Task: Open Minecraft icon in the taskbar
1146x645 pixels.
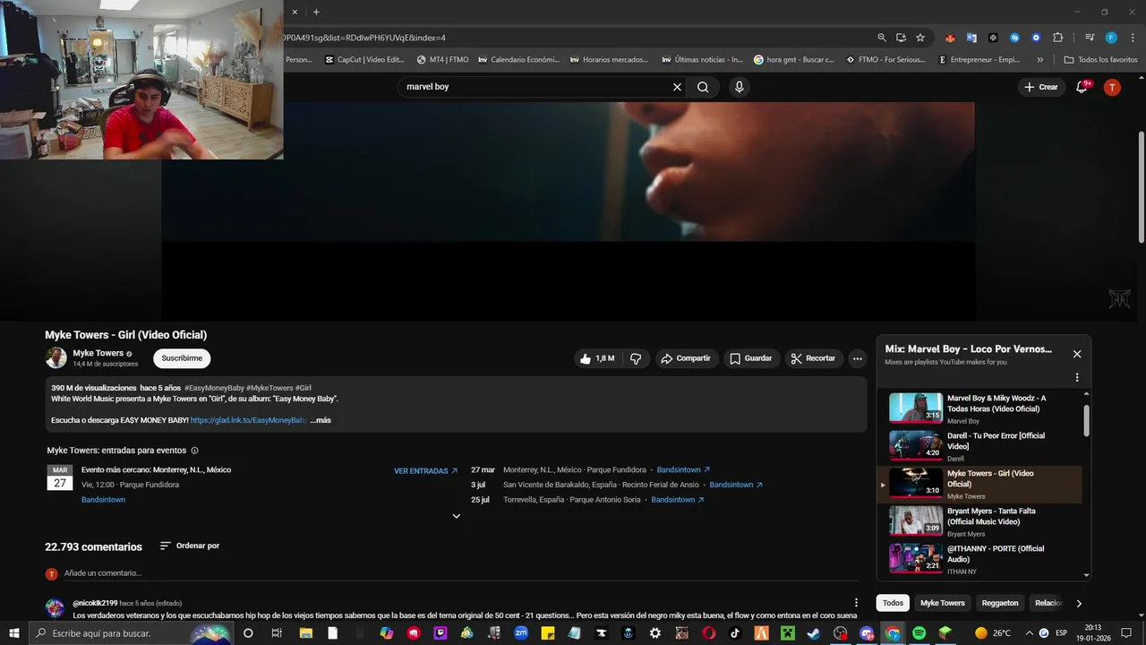Action: point(787,633)
